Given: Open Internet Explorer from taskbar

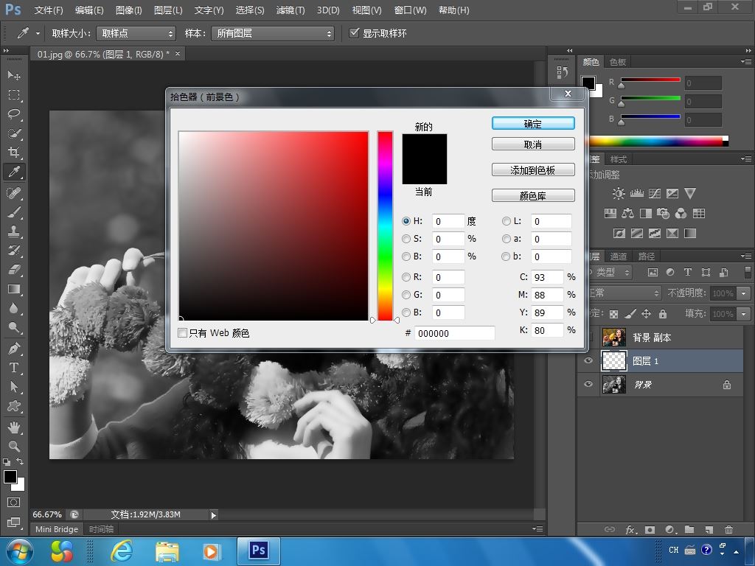Looking at the screenshot, I should pyautogui.click(x=122, y=551).
